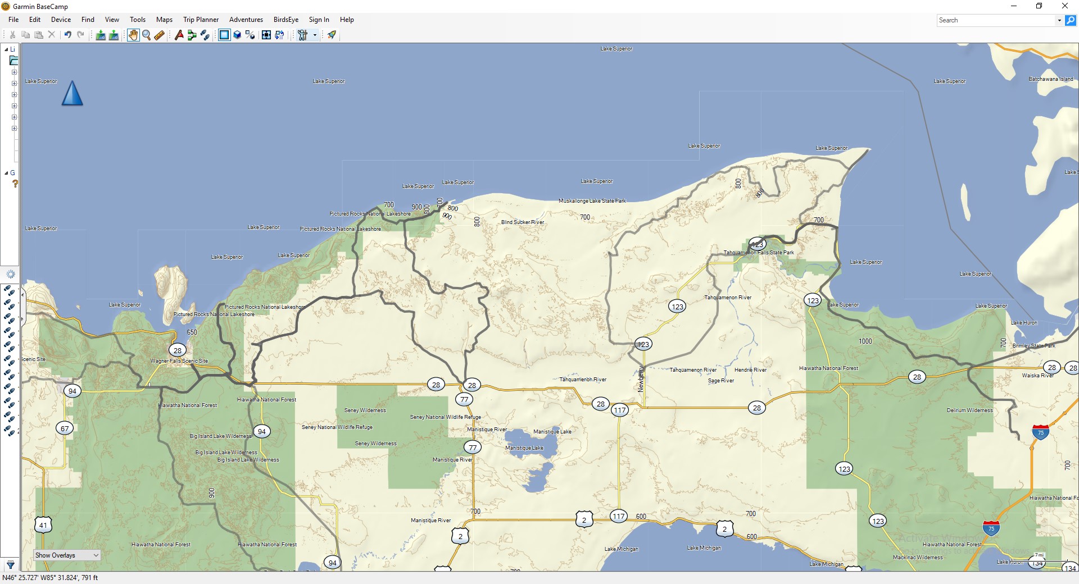This screenshot has height=584, width=1079.
Task: Receive data from device icon
Action: 114,35
